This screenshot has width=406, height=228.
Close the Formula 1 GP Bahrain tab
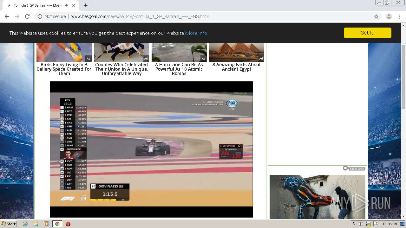click(74, 5)
